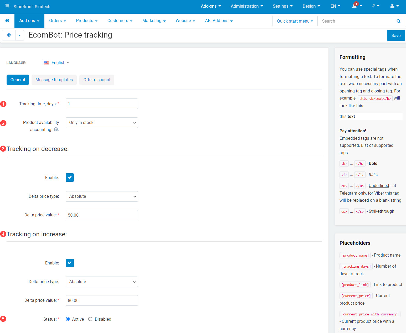The image size is (406, 333).
Task: Click the search magnifier icon
Action: coord(398,21)
